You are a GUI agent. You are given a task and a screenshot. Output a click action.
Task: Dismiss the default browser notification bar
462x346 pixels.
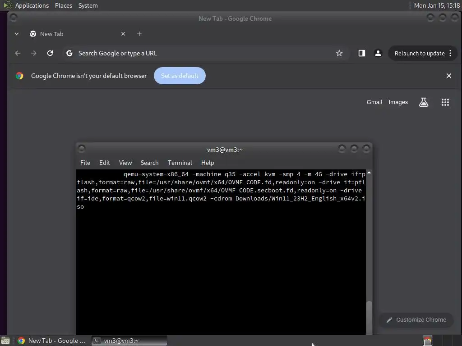[449, 76]
